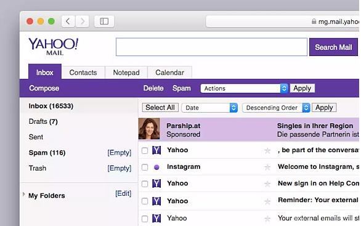
Task: Expand the My Folders section triangle
Action: [23, 195]
